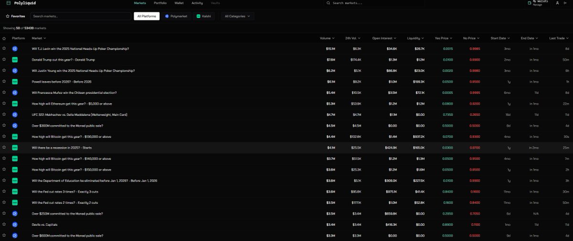Favorite the T.J. Lavin market star
This screenshot has width=573, height=241.
click(x=4, y=49)
